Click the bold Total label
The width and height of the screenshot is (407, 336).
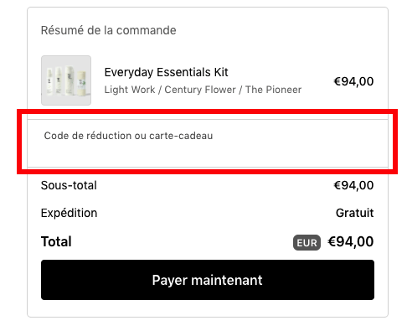(x=56, y=241)
